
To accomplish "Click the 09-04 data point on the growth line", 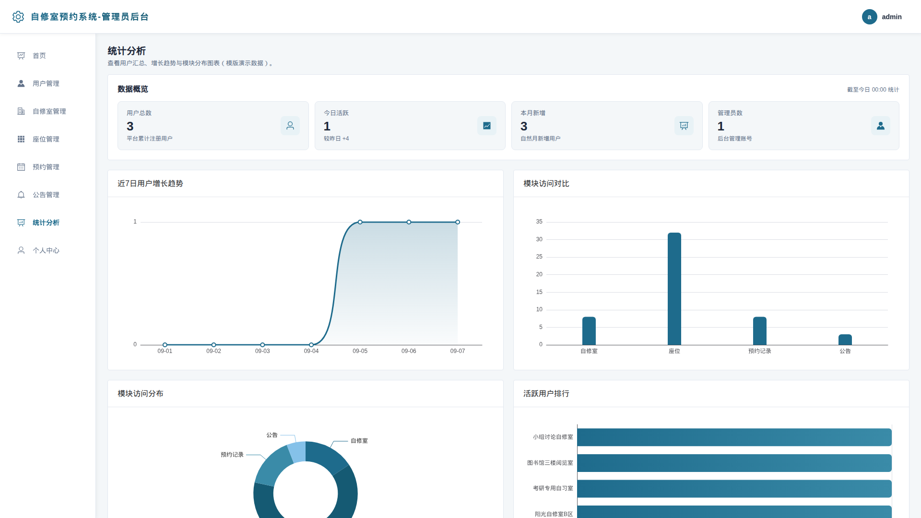I will pos(311,345).
